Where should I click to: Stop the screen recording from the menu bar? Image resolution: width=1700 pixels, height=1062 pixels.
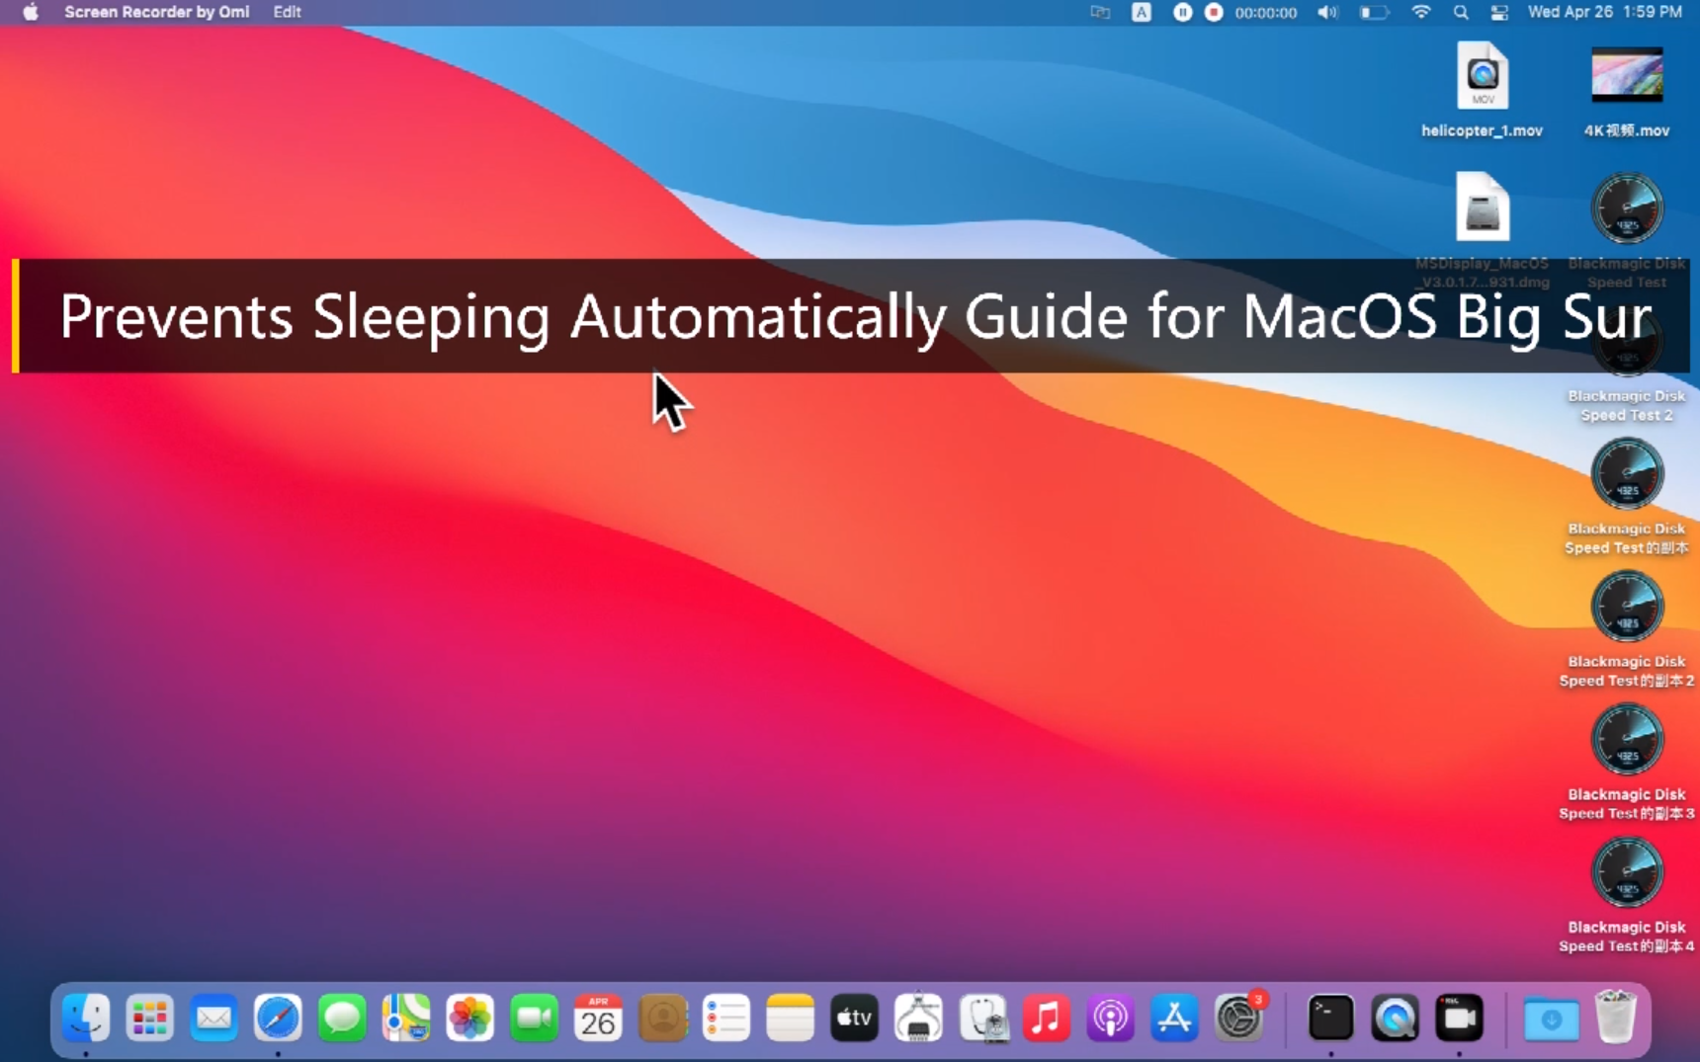(x=1214, y=12)
